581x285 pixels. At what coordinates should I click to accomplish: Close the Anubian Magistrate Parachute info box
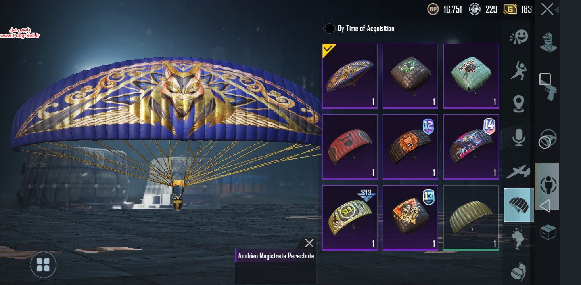pos(309,243)
